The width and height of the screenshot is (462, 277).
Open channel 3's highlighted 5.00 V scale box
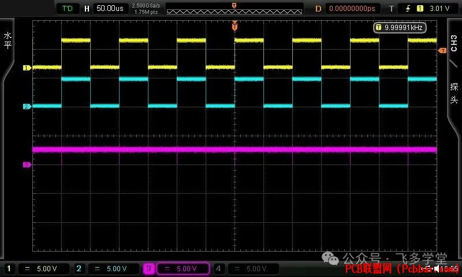[183, 268]
